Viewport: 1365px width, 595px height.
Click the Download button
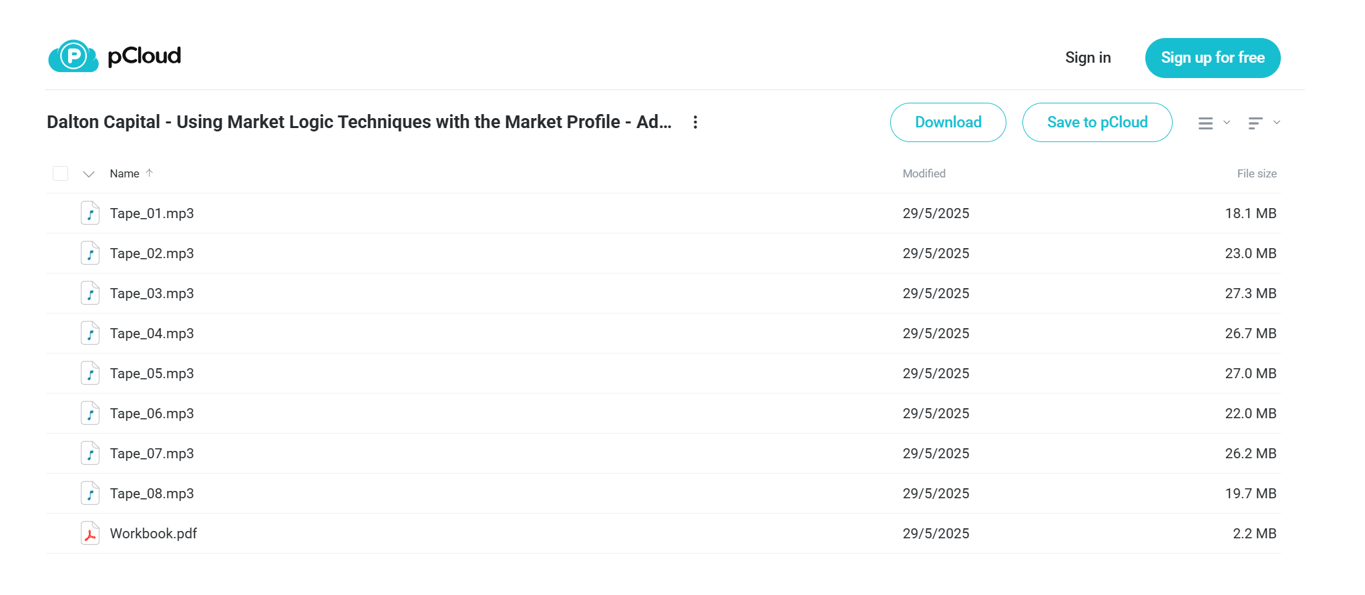(948, 123)
